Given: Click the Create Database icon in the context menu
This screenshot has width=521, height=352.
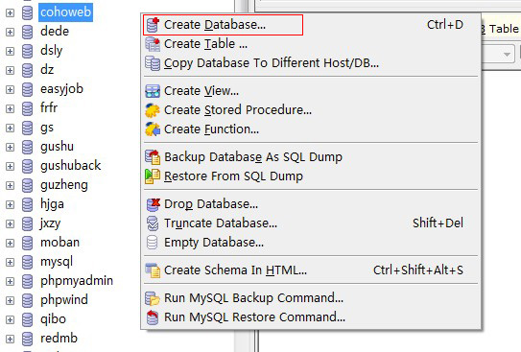Looking at the screenshot, I should 153,25.
